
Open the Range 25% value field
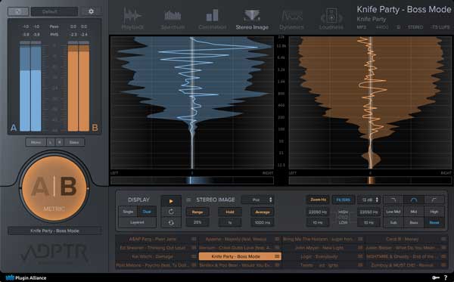click(x=197, y=222)
